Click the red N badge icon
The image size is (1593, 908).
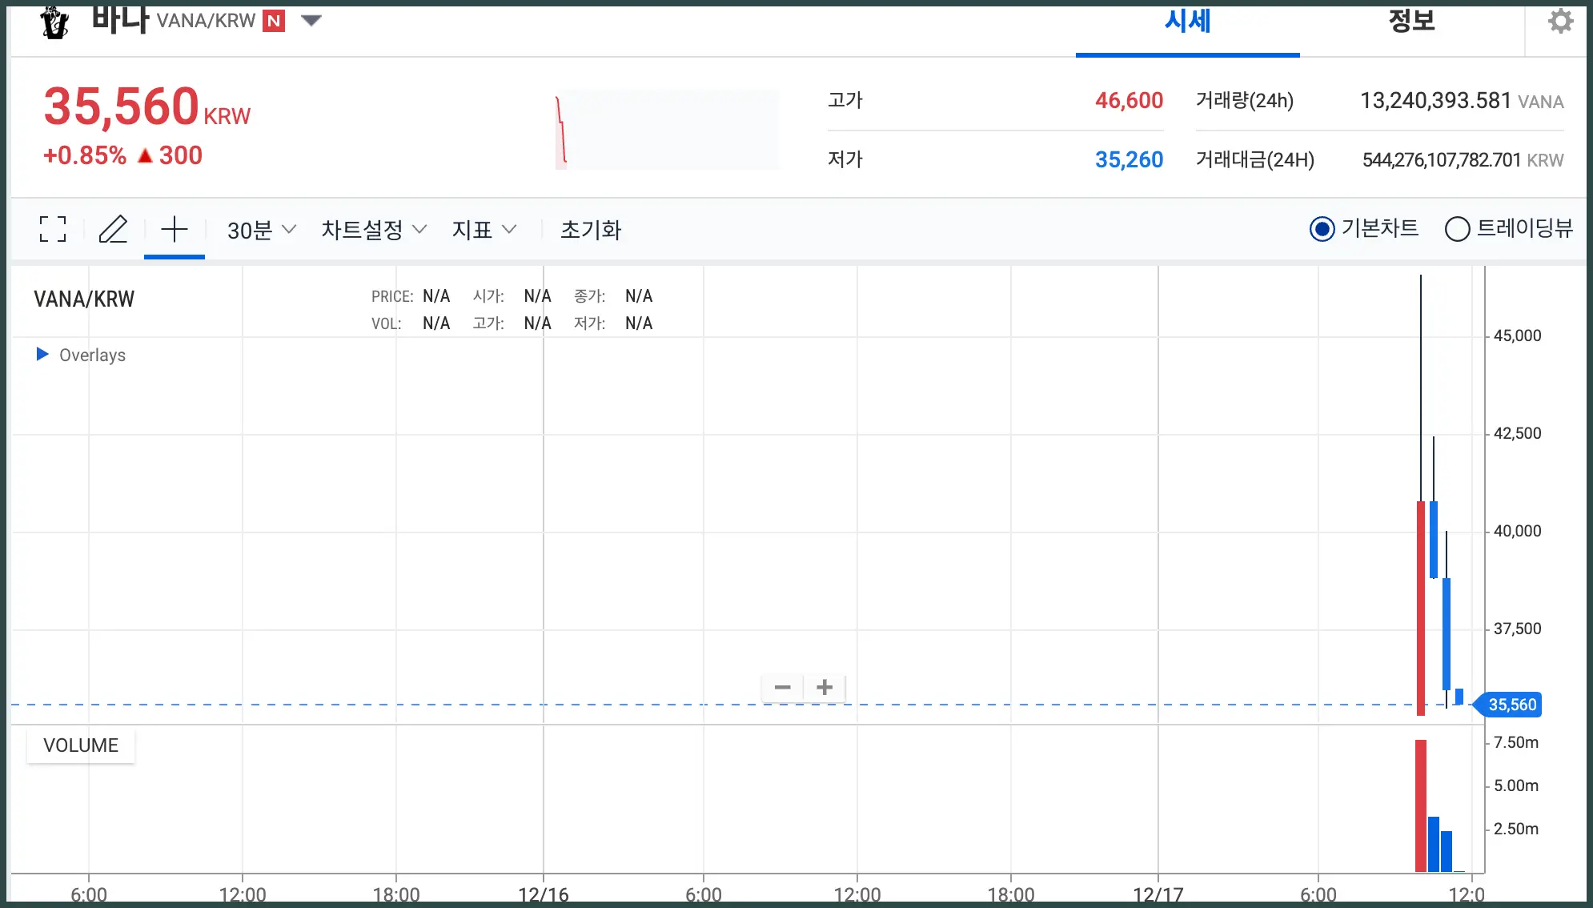coord(274,21)
